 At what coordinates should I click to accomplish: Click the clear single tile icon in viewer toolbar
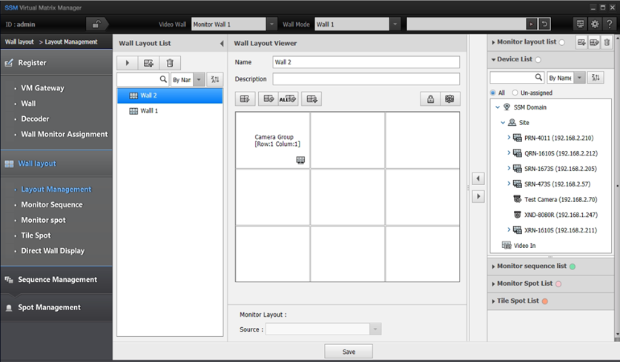[x=268, y=98]
